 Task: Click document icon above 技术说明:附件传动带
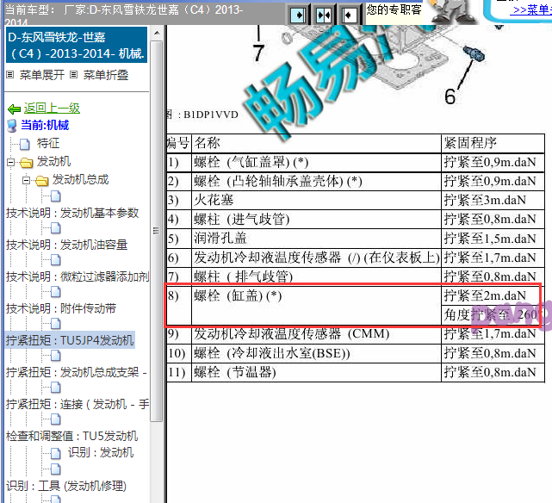pyautogui.click(x=56, y=292)
